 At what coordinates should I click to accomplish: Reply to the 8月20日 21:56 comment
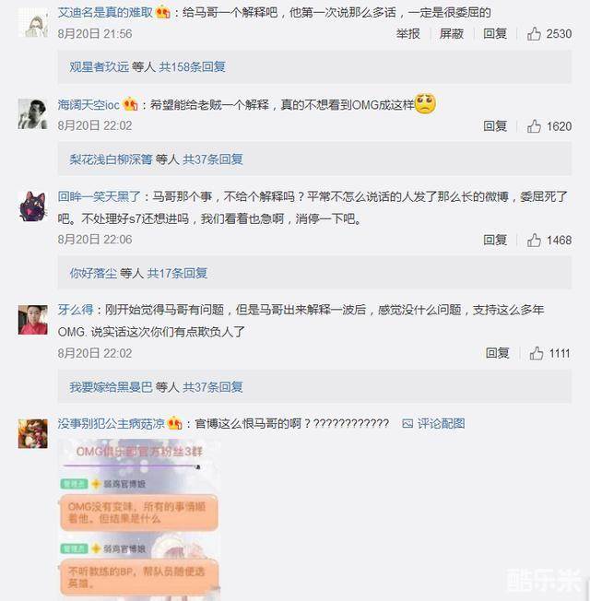pyautogui.click(x=495, y=34)
